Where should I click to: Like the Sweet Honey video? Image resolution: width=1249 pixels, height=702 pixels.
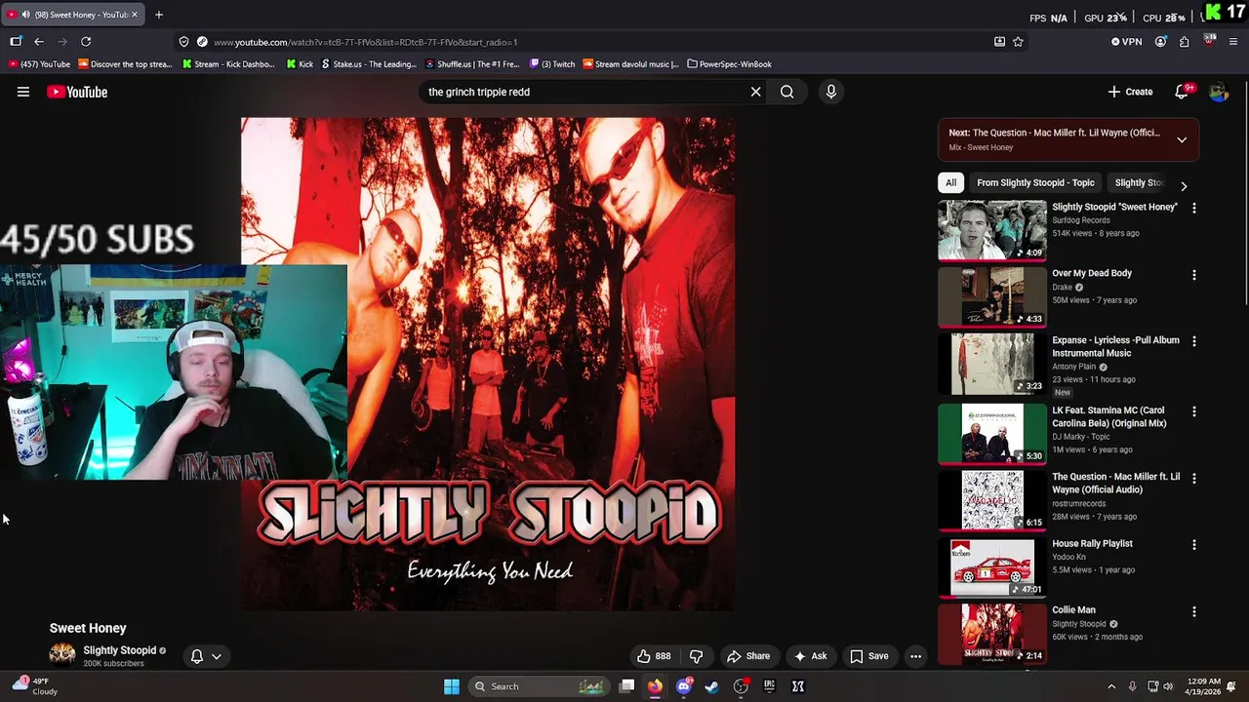tap(655, 656)
